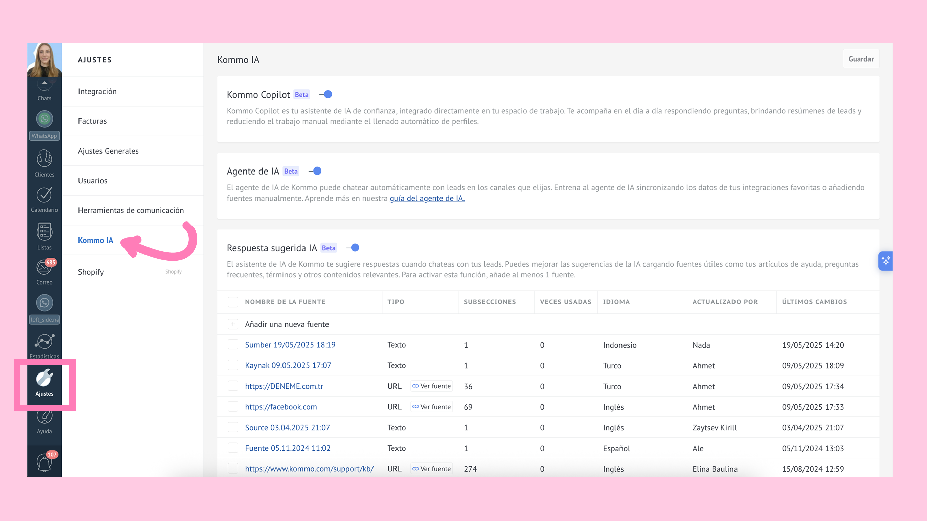This screenshot has height=521, width=927.
Task: Open Ajustes Generales in settings
Action: pyautogui.click(x=133, y=151)
